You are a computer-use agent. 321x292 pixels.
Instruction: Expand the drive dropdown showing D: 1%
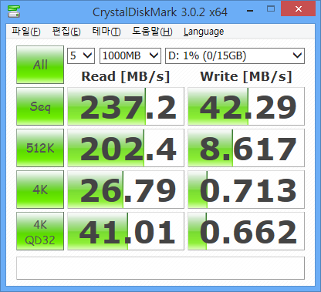235,55
